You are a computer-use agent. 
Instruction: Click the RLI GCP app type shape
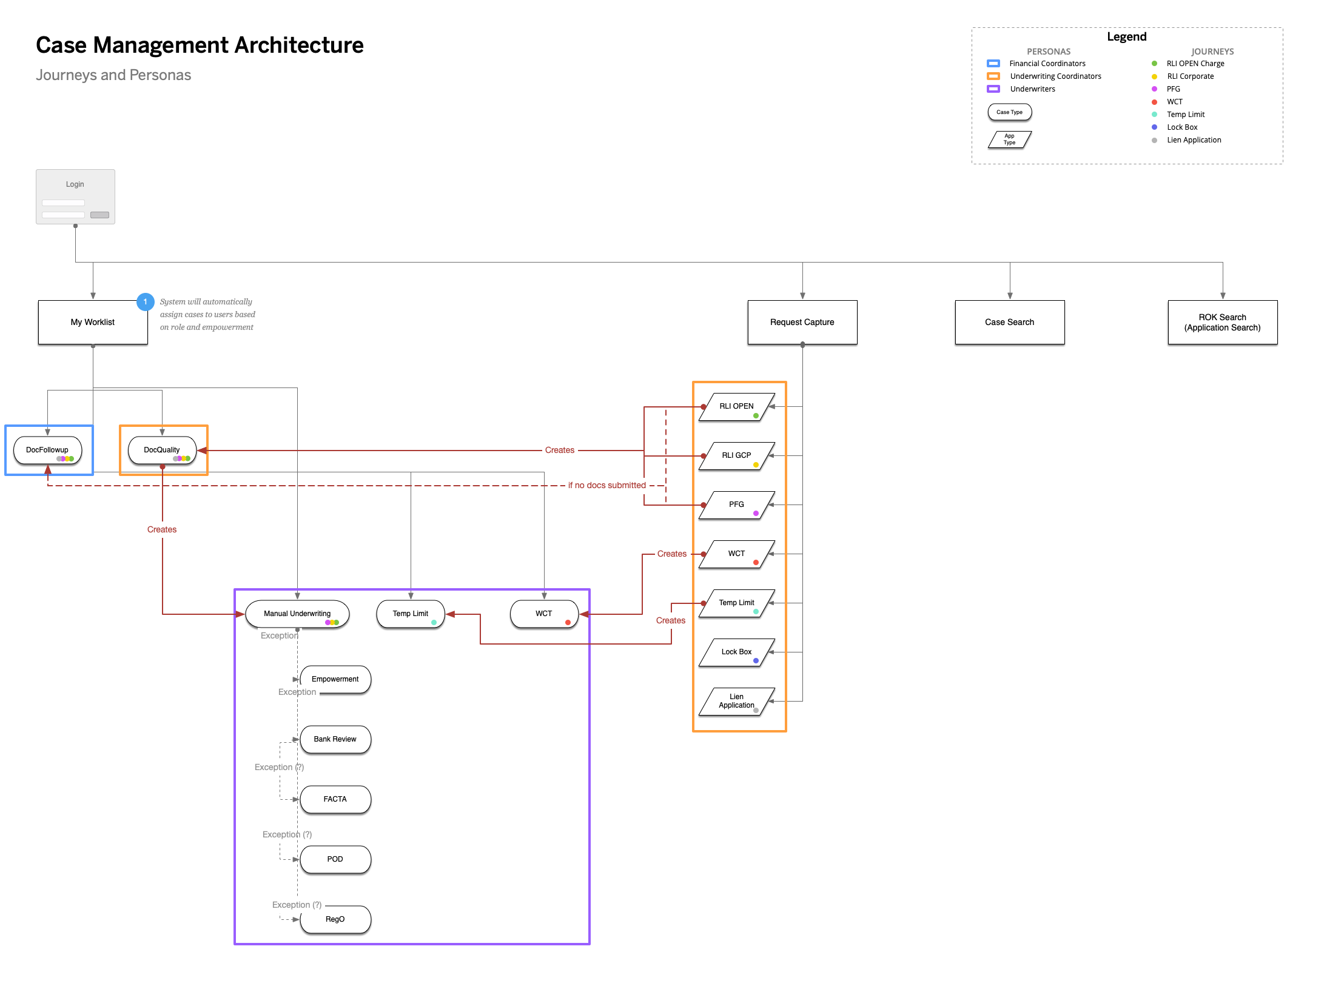(x=737, y=456)
